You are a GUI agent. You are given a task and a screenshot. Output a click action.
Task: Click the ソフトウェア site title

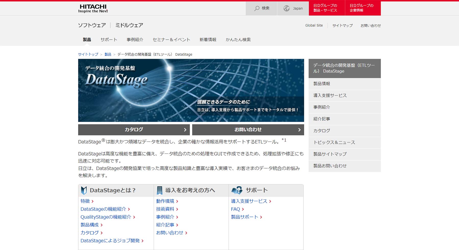[x=92, y=25]
